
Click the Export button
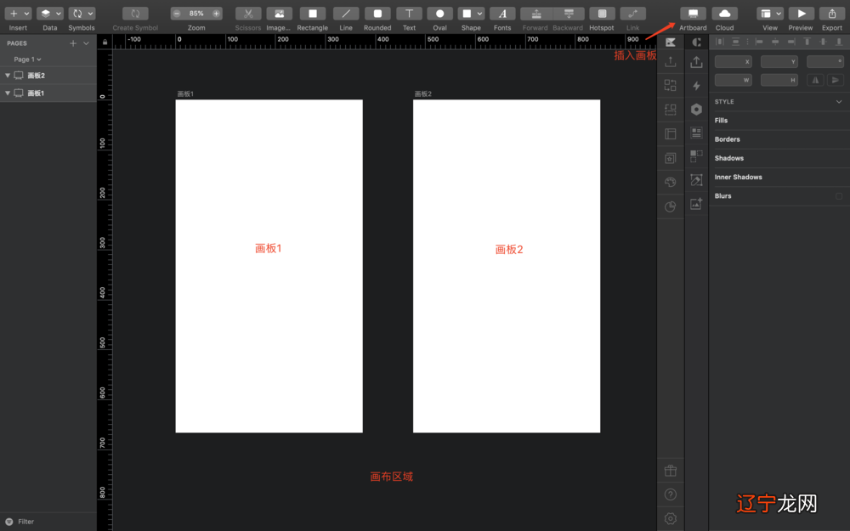pos(831,14)
